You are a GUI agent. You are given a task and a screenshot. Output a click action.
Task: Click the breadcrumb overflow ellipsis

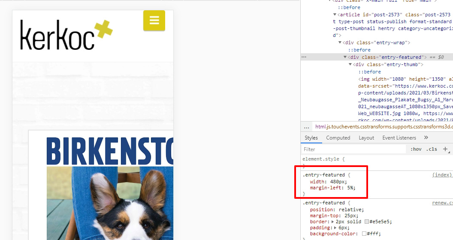click(x=307, y=127)
